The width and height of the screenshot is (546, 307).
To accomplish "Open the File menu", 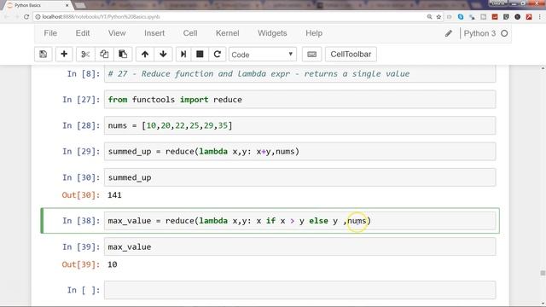I will click(x=50, y=33).
